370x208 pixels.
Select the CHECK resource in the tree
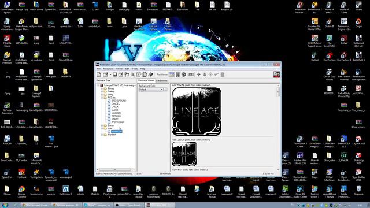point(115,107)
